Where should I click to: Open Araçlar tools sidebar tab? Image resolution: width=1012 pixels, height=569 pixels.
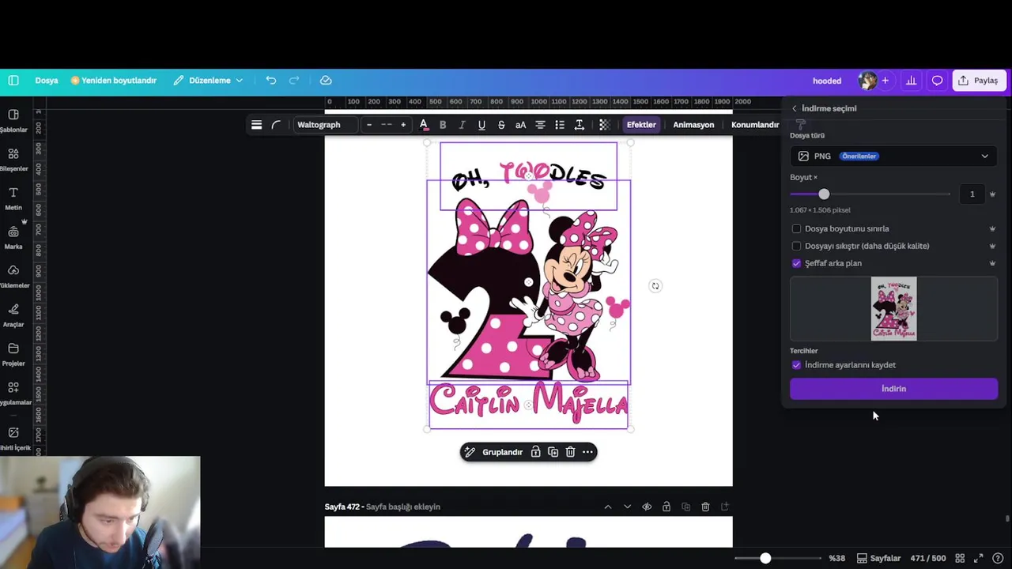click(x=13, y=315)
